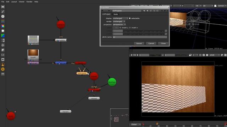
Task: Open the Merge nodes icon
Action: point(3,40)
